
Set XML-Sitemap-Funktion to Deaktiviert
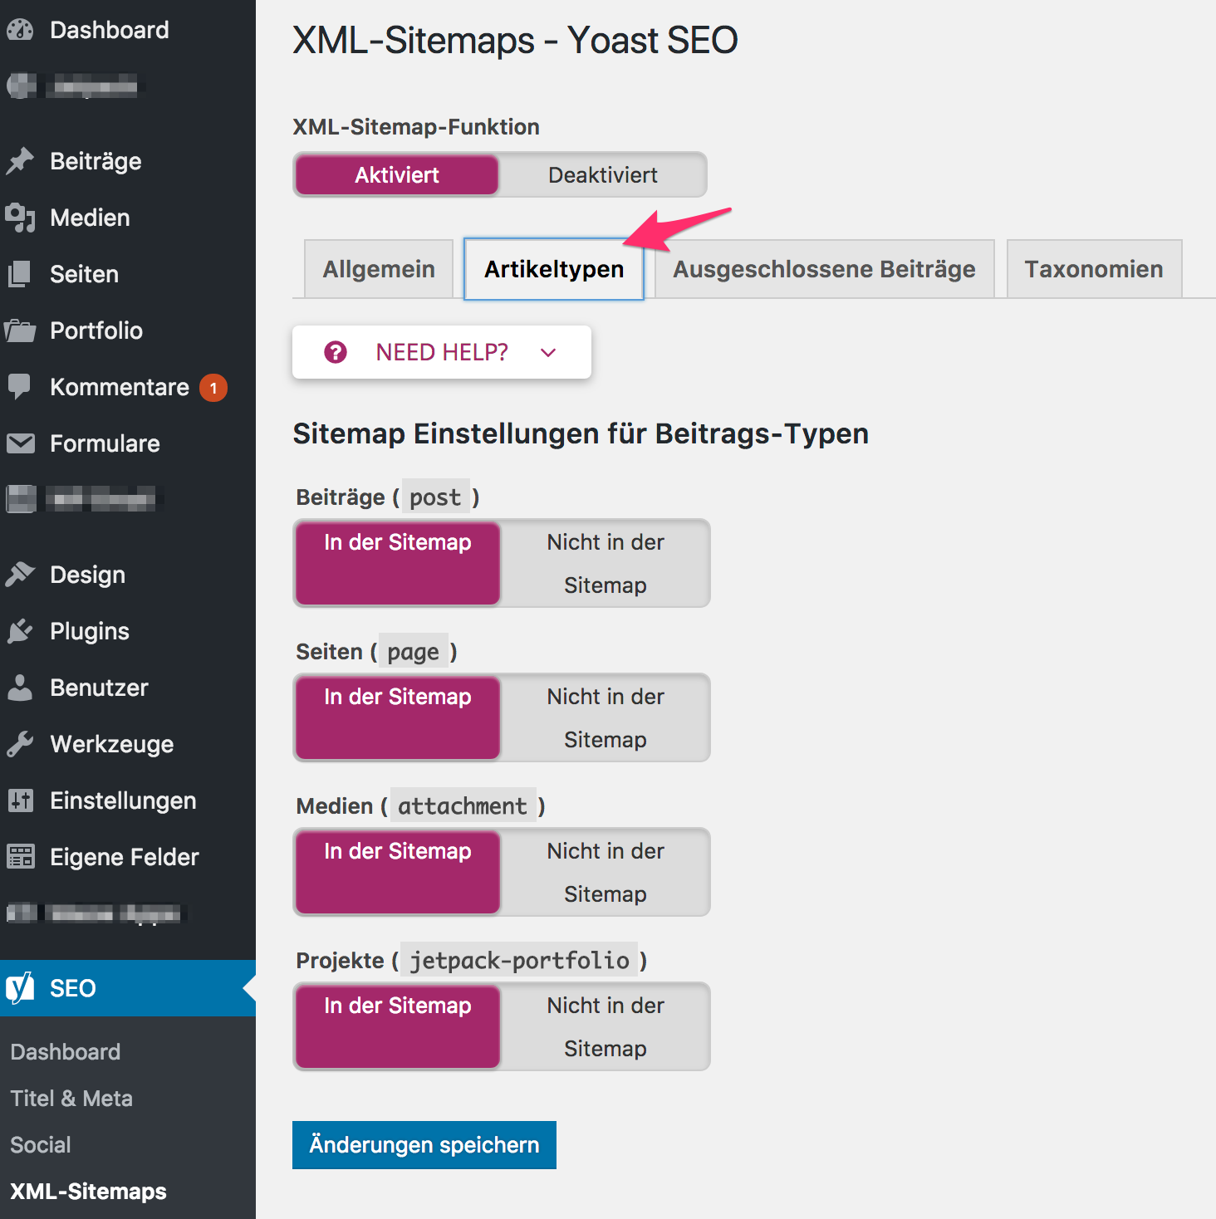[x=603, y=174]
